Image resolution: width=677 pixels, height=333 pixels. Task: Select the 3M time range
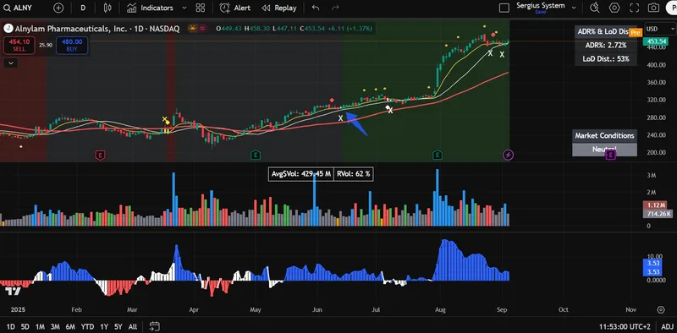coord(55,326)
